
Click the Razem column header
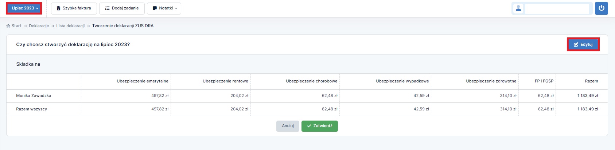coord(591,81)
